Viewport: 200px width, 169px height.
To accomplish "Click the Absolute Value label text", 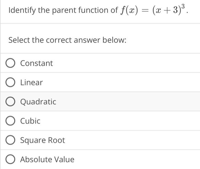I will click(47, 160).
